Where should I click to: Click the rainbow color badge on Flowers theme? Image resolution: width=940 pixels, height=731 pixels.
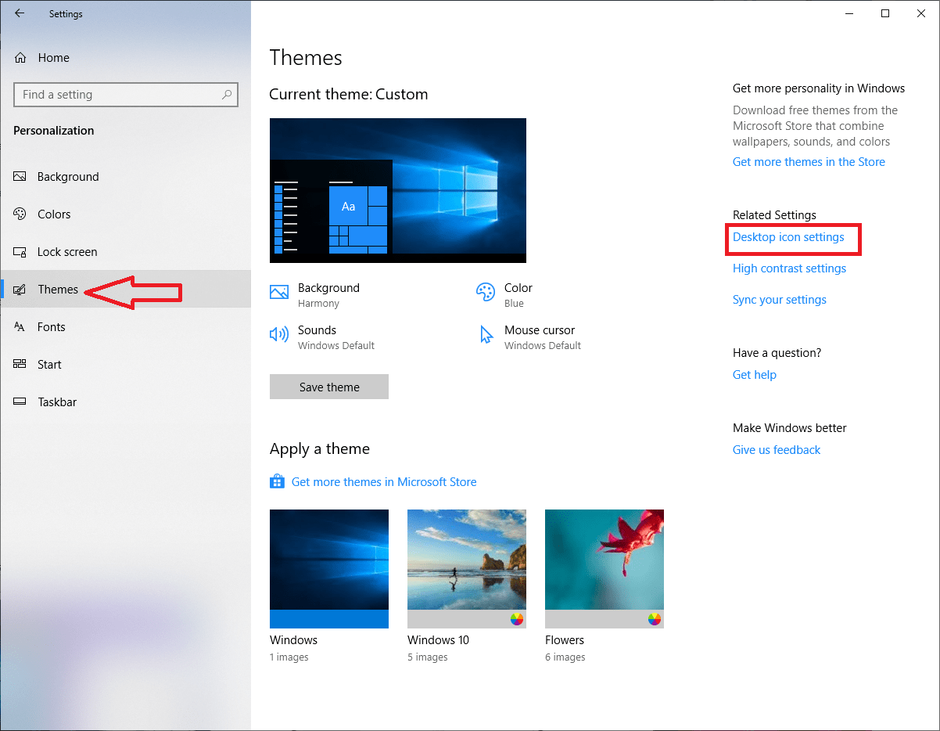tap(653, 619)
